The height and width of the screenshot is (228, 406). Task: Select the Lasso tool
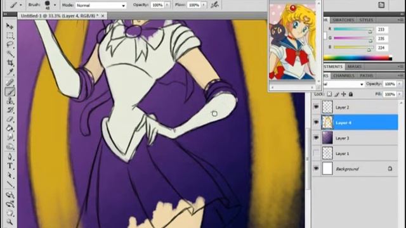coord(10,44)
